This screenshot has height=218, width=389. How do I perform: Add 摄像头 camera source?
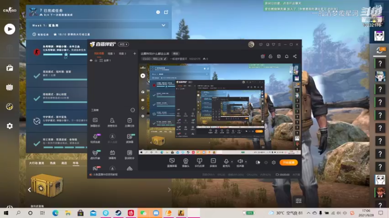tap(186, 163)
